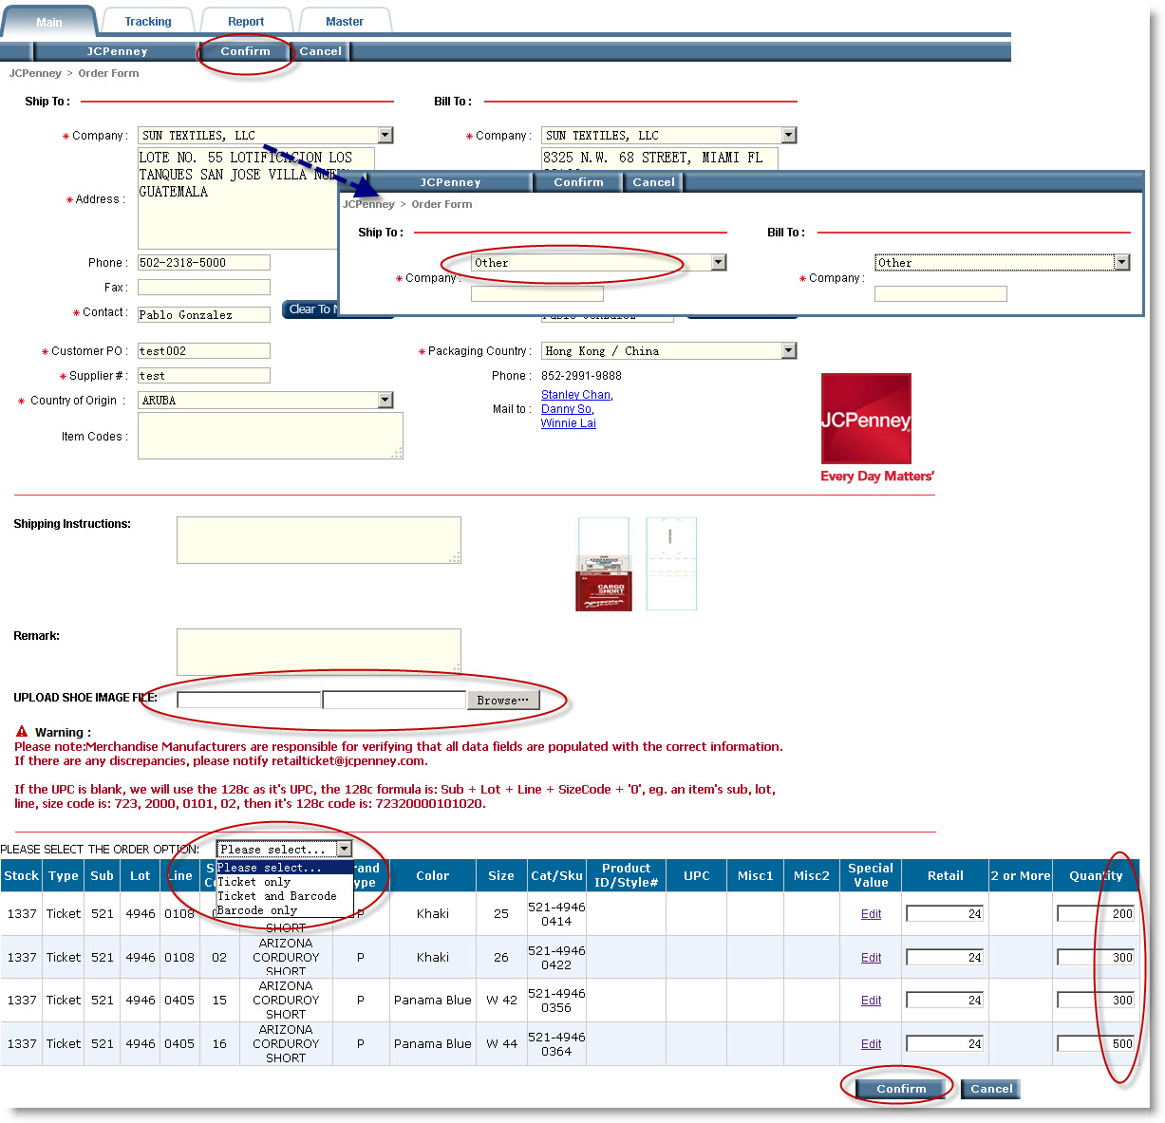The width and height of the screenshot is (1165, 1123).
Task: Switch to the Main tab
Action: (x=49, y=22)
